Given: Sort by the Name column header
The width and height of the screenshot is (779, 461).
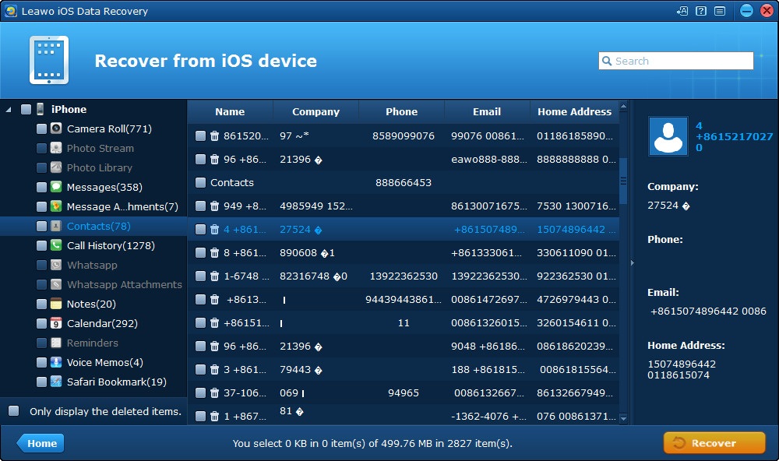Looking at the screenshot, I should 230,112.
